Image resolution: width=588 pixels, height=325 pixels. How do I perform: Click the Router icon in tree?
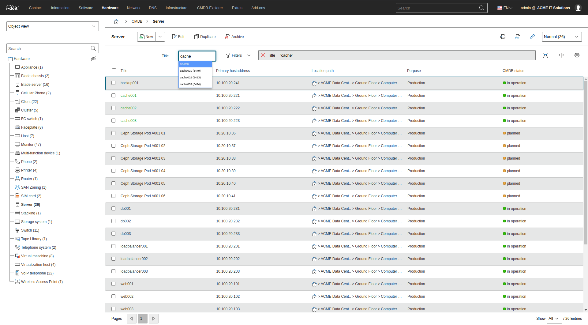tap(17, 179)
